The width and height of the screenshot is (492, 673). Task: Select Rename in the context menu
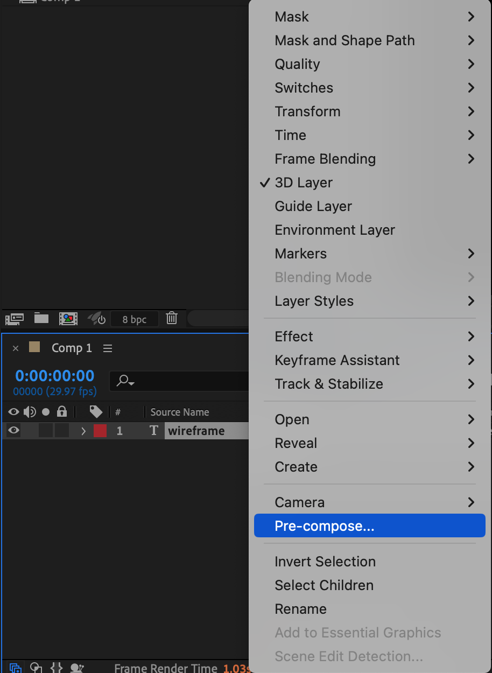coord(300,609)
